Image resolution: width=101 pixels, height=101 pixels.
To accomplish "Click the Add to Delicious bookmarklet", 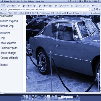I will pos(45,13).
